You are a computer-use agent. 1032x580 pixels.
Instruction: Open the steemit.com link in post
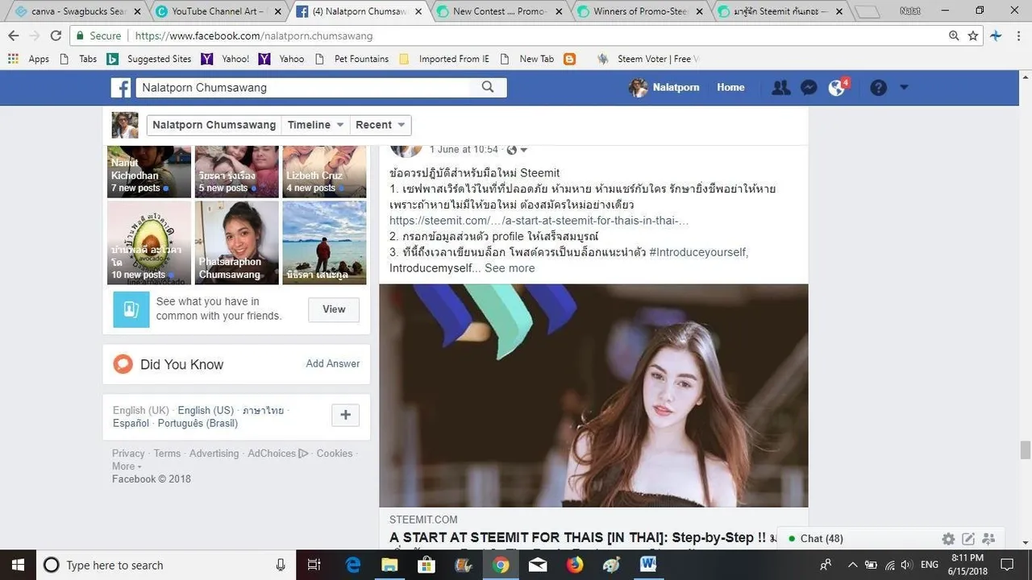pyautogui.click(x=539, y=220)
